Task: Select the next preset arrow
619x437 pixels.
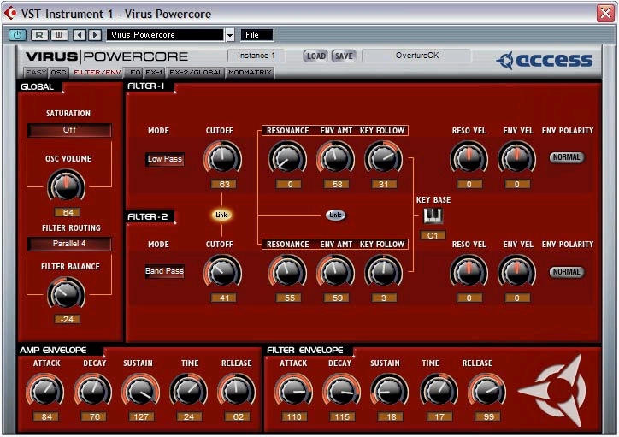Action: pos(95,35)
